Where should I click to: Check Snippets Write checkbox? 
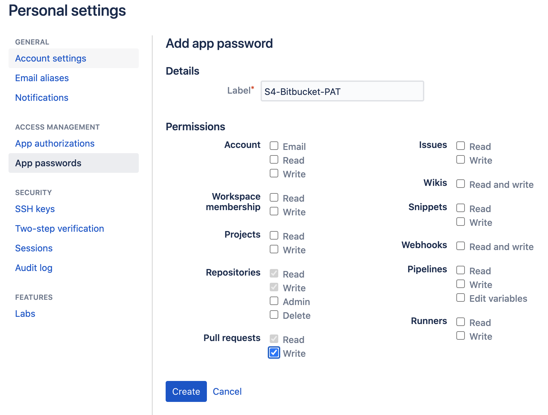(461, 222)
